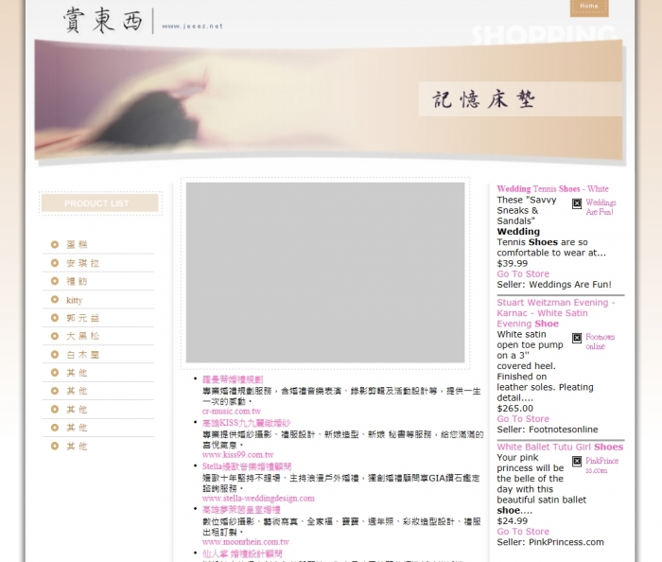Open the 仙人掌 婚禮設計顧問 link

[x=242, y=553]
